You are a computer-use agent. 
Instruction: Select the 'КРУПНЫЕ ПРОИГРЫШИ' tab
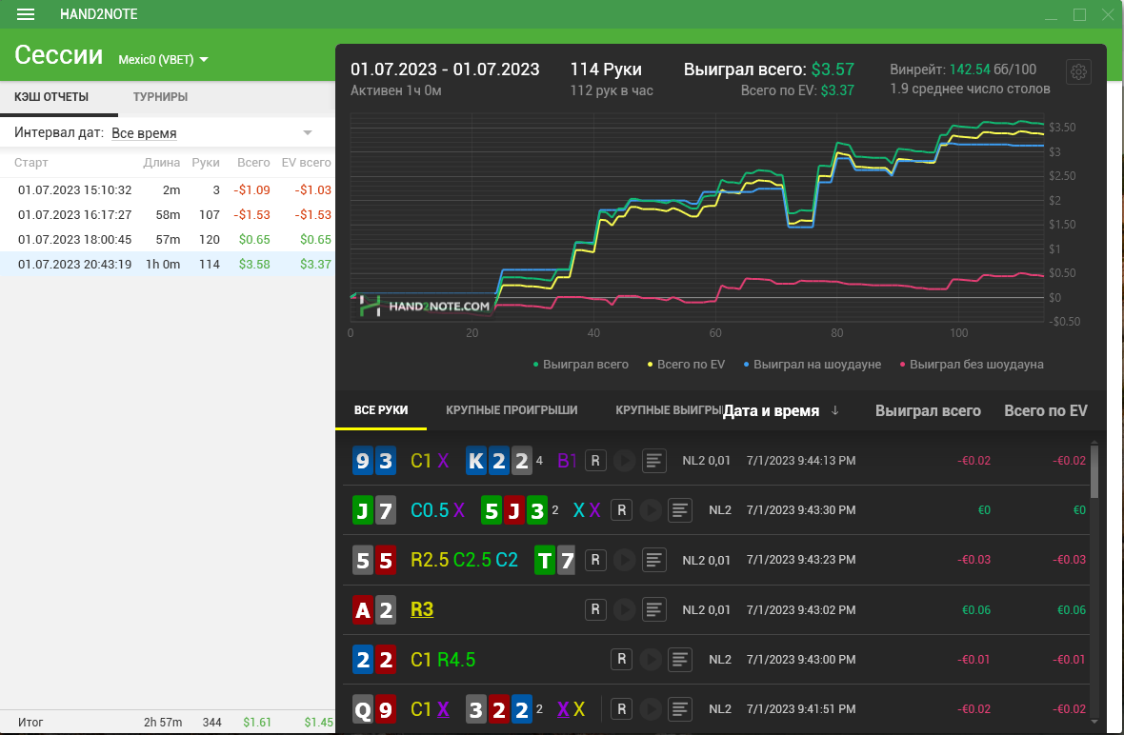[x=512, y=409]
